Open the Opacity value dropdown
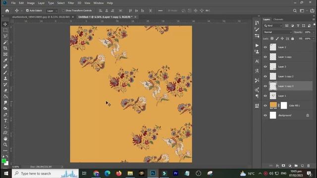Image resolution: width=317 pixels, height=178 pixels. tap(314, 32)
